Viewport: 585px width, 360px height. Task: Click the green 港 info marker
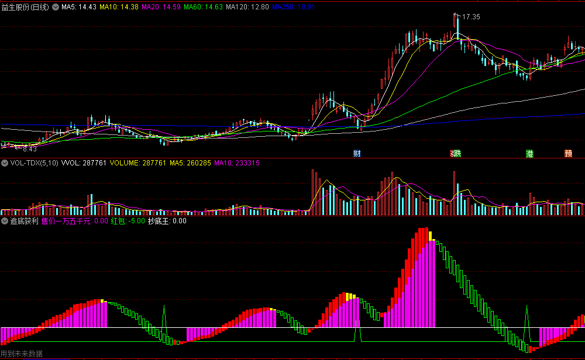point(529,154)
